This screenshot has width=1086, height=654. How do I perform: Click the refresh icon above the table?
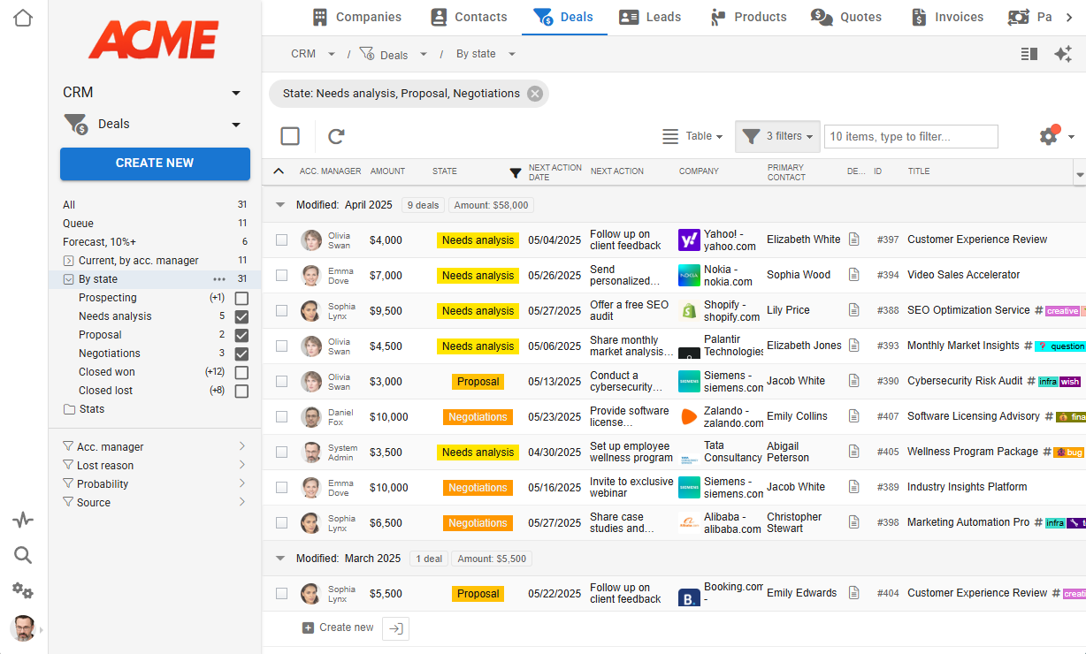coord(336,136)
